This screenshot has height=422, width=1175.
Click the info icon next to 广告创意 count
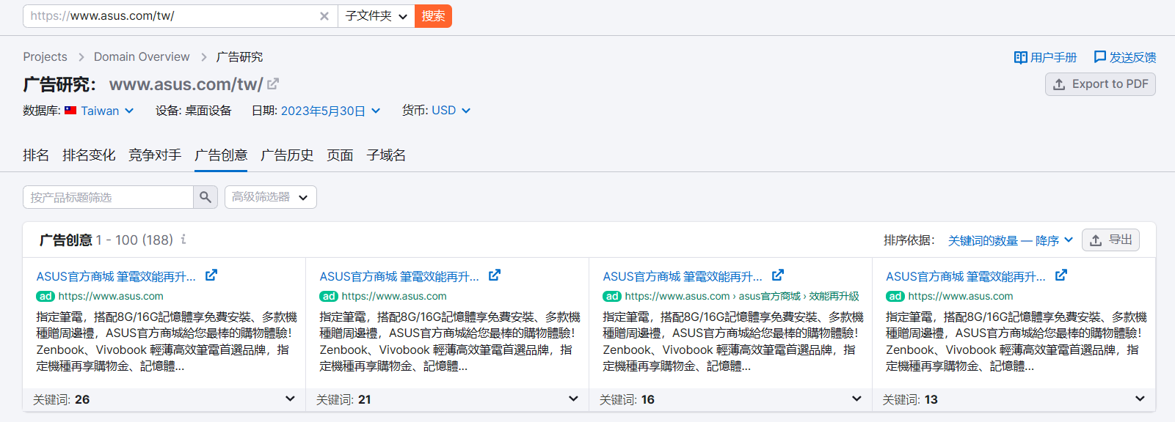click(183, 240)
